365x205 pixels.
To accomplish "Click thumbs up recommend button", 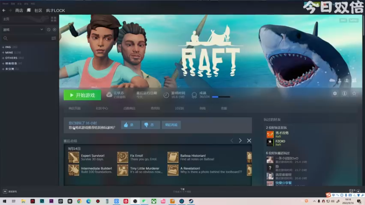I will [x=130, y=125].
